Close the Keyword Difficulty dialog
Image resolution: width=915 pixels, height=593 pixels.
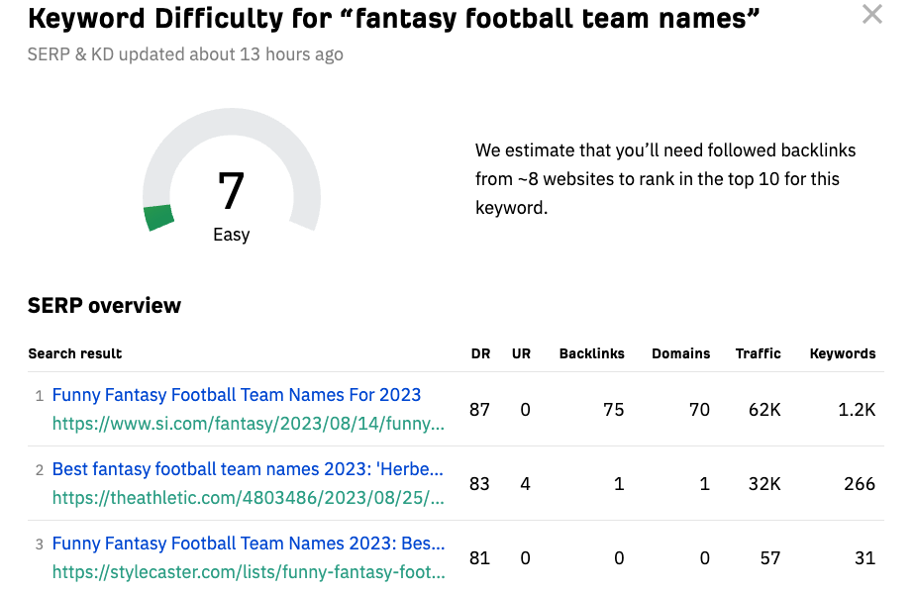click(x=871, y=15)
